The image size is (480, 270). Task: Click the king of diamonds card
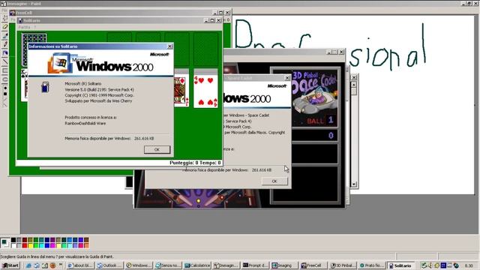181,91
